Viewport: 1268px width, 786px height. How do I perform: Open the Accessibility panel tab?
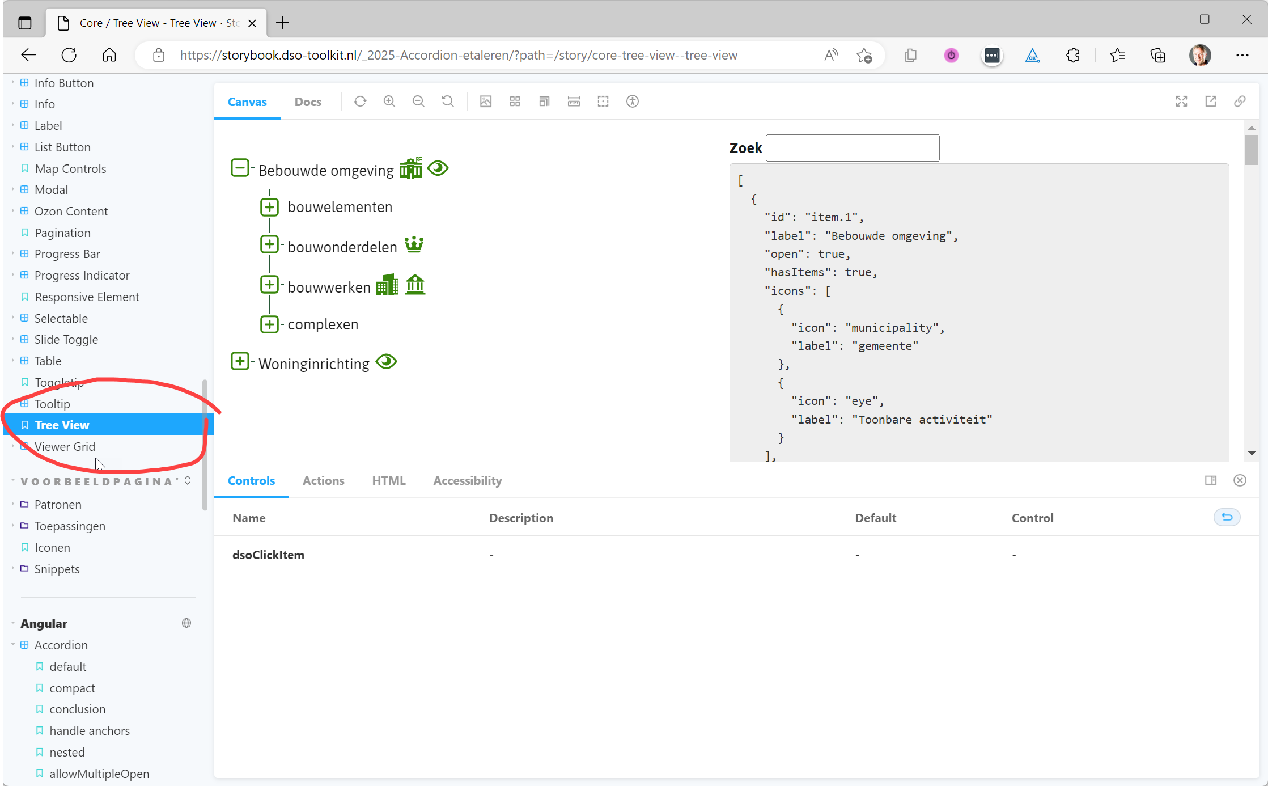tap(467, 480)
